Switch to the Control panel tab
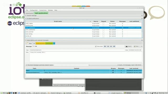The width and height of the screenshot is (168, 94). point(29,13)
